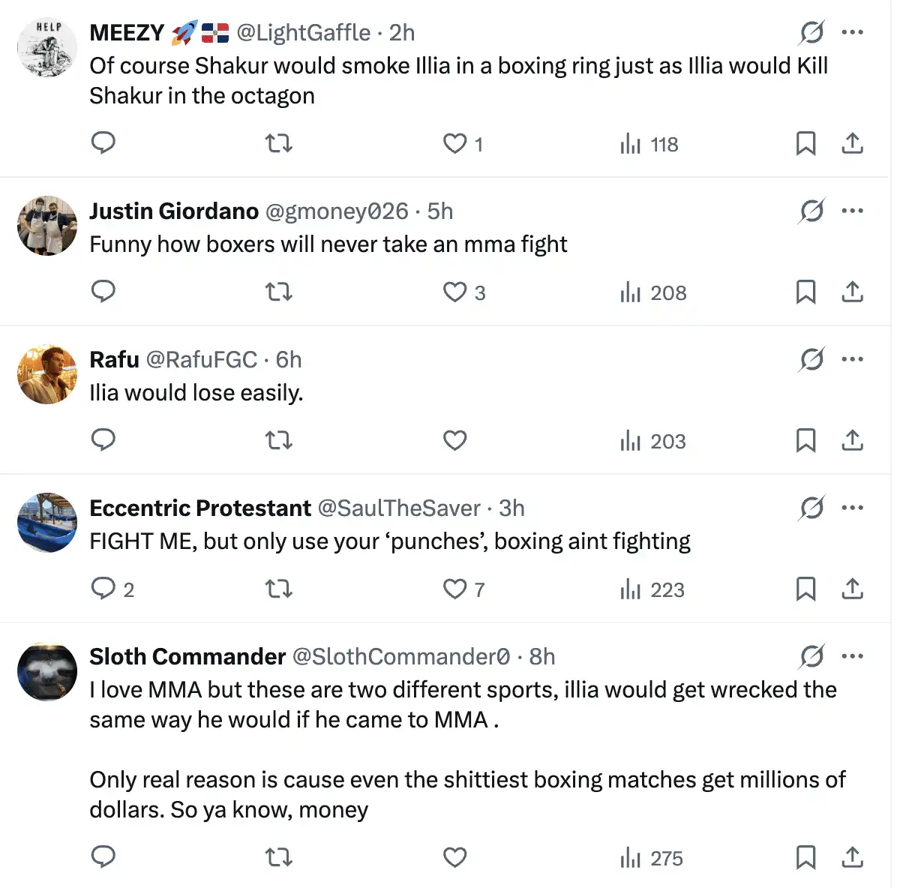
Task: Click Justin Giordano's profile avatar
Action: click(47, 226)
